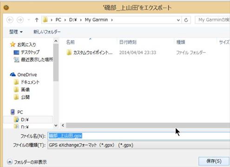Click the highlighted D:¥ drive icon
Image resolution: width=230 pixels, height=167 pixels.
pos(16,120)
